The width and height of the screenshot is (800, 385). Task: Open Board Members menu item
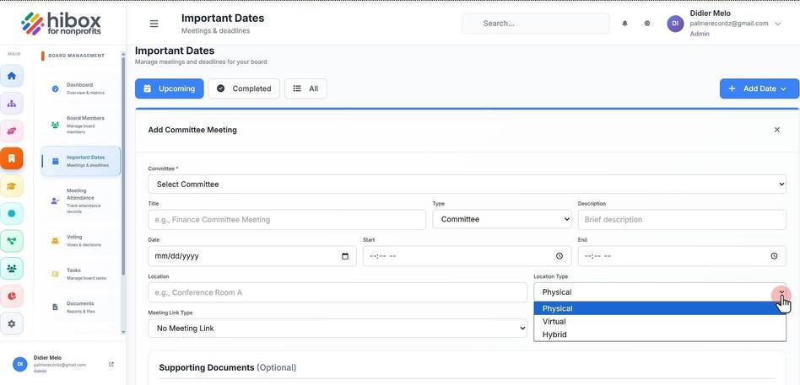[81, 125]
